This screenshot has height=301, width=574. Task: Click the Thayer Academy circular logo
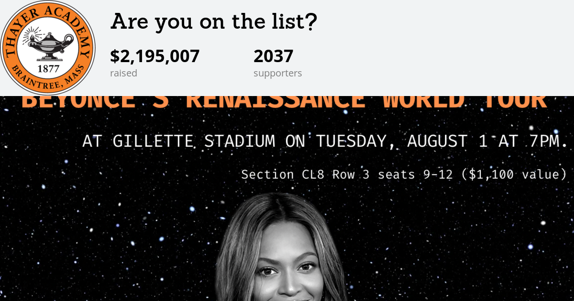[x=48, y=48]
